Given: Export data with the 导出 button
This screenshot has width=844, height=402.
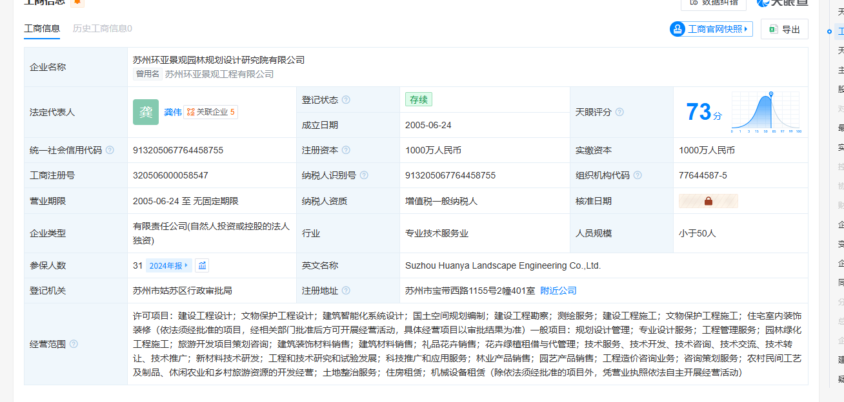Looking at the screenshot, I should 784,29.
